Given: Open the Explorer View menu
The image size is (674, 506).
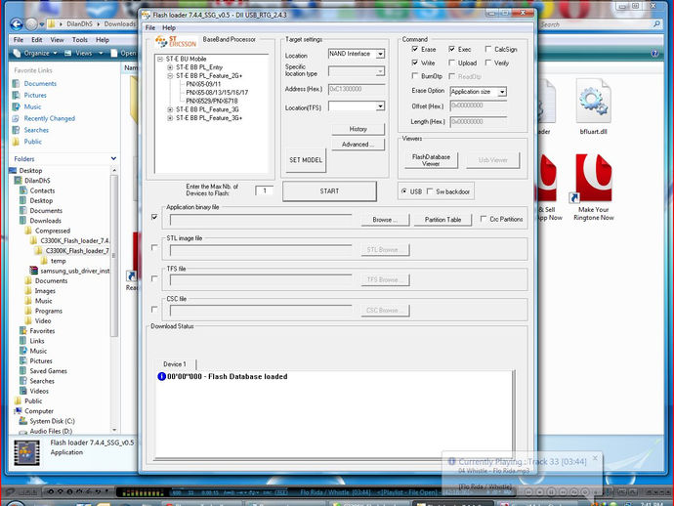Looking at the screenshot, I should point(58,39).
